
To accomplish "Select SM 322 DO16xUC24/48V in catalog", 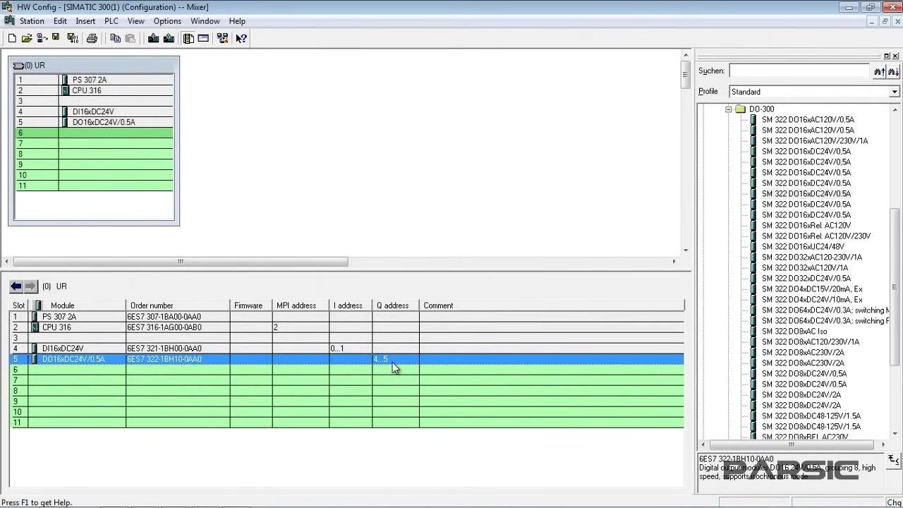I will pyautogui.click(x=803, y=246).
